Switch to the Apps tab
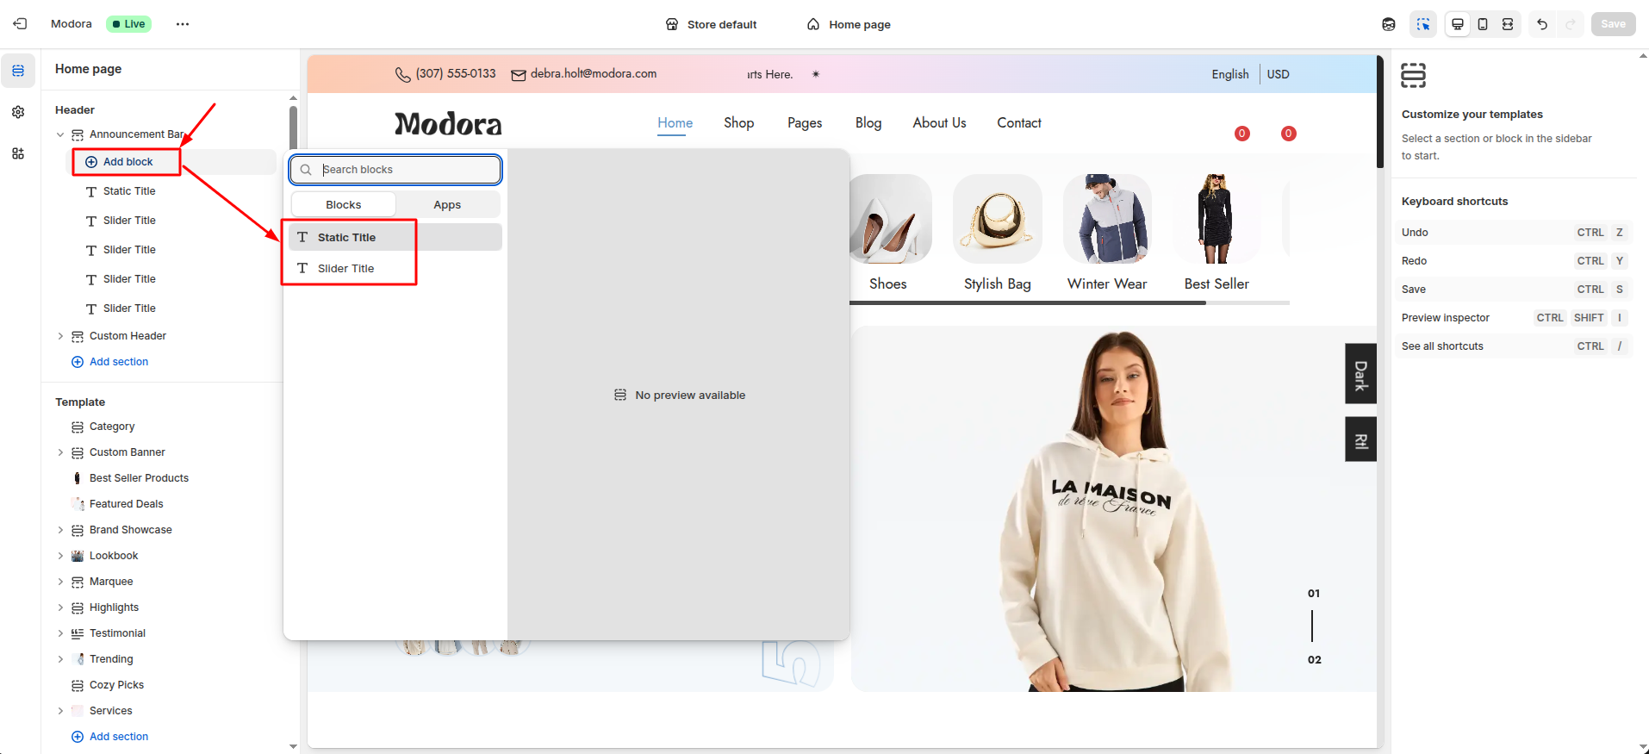 [x=447, y=205]
